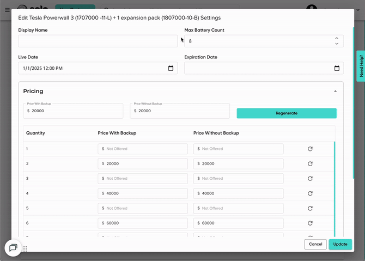Increase Max Battery Count with up arrow
Image resolution: width=365 pixels, height=261 pixels.
pos(337,38)
